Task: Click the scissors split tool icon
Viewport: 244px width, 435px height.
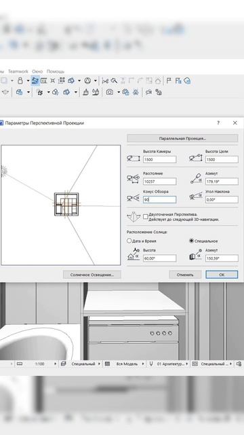Action: tap(105, 81)
